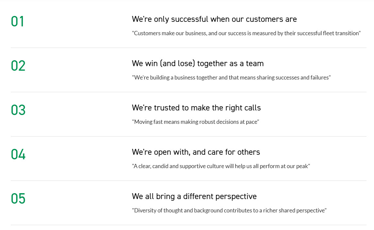Click the quote about candid and supportive culture
Screen dimensions: 374x230
221,166
